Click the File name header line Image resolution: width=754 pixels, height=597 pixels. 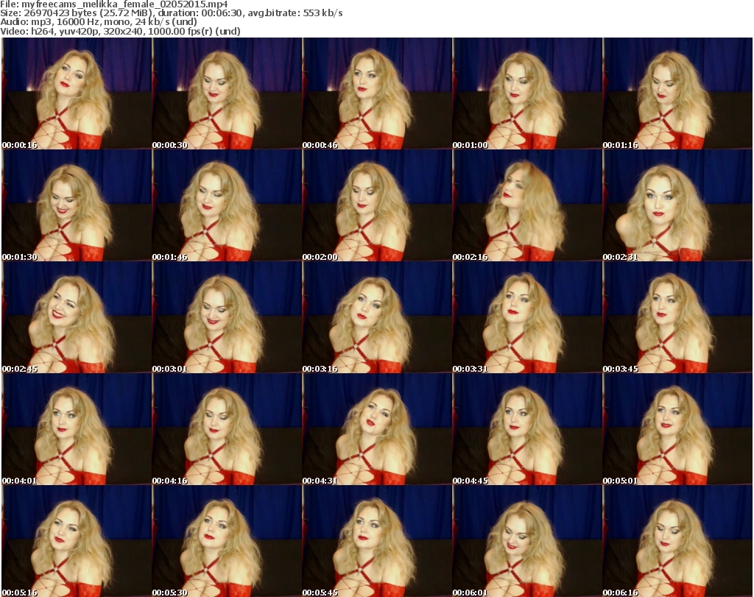coord(114,4)
